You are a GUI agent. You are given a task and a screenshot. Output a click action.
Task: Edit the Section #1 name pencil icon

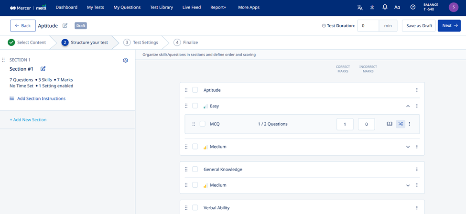[x=43, y=69]
